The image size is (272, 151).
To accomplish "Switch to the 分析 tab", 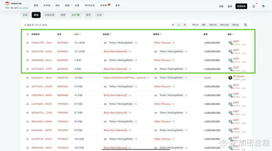I will 99,15.
